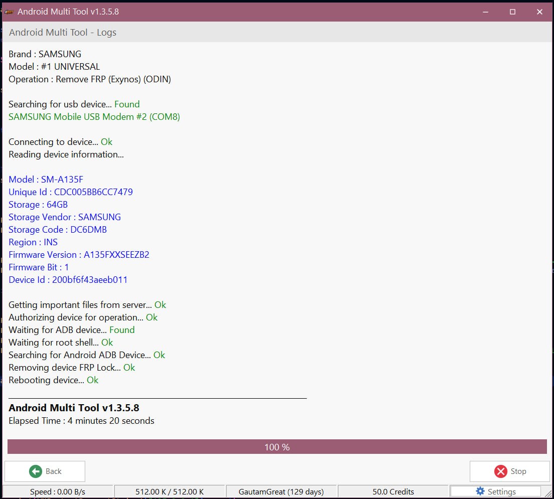Image resolution: width=554 pixels, height=499 pixels.
Task: Click the 'Searching for usb device...' line
Action: 74,104
